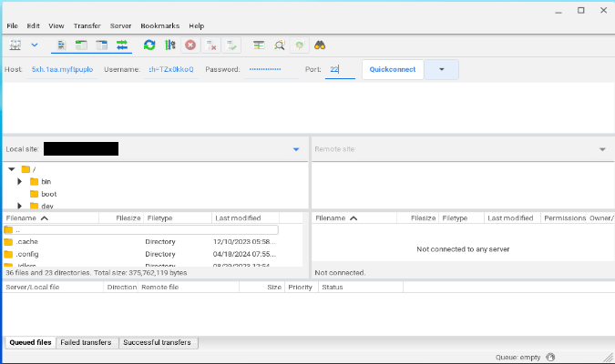The width and height of the screenshot is (615, 364).
Task: Open the Server menu
Action: tap(120, 25)
